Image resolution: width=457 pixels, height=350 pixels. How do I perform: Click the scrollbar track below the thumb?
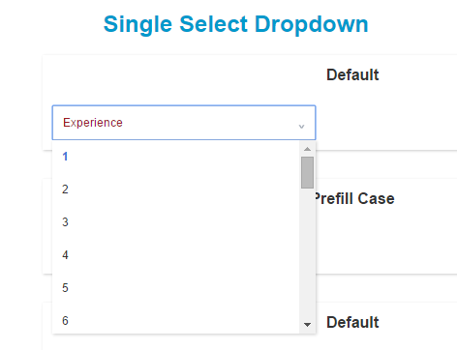[x=307, y=253]
